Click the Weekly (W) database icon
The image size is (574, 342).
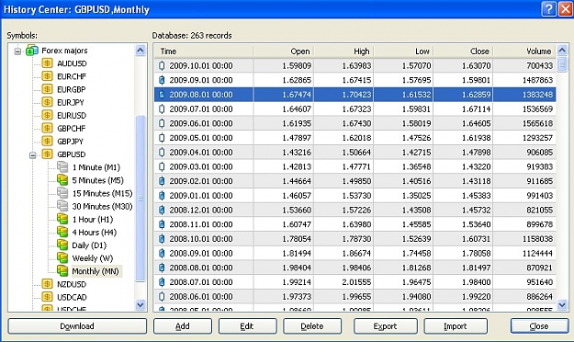62,258
